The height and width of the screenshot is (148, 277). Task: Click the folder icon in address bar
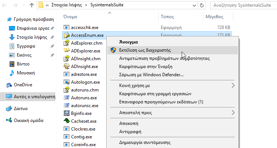point(41,5)
